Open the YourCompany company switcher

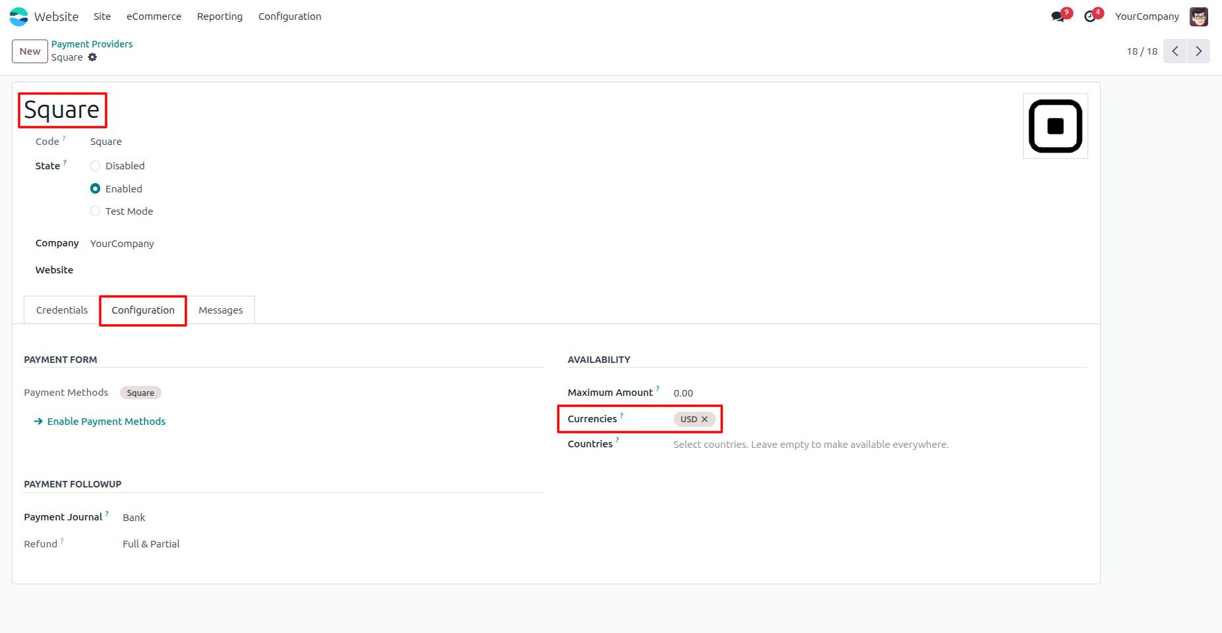(x=1147, y=16)
